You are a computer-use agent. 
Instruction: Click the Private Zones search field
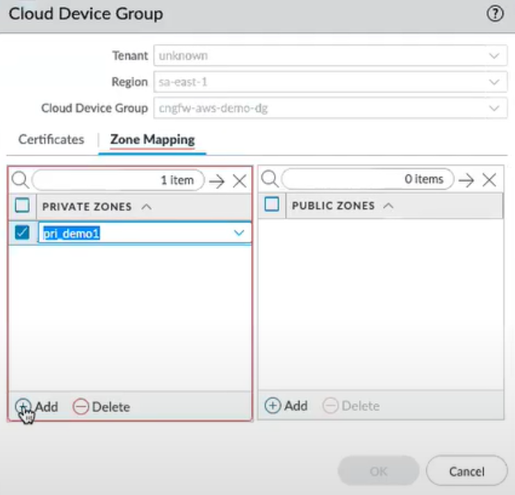tap(117, 180)
